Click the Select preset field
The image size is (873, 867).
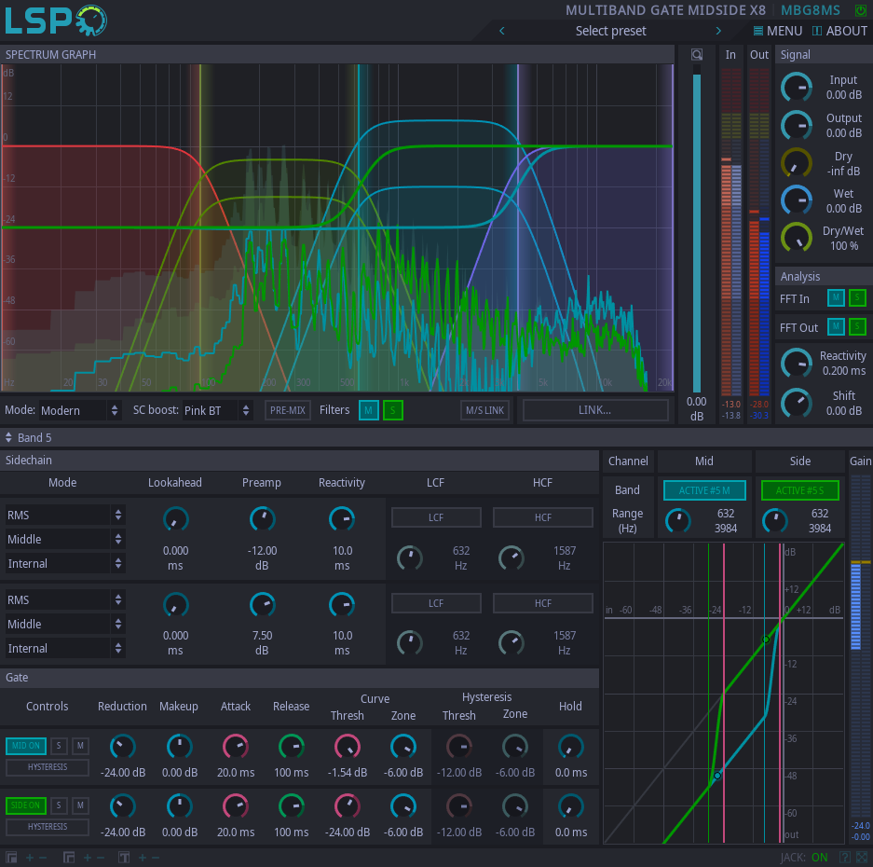pyautogui.click(x=610, y=31)
